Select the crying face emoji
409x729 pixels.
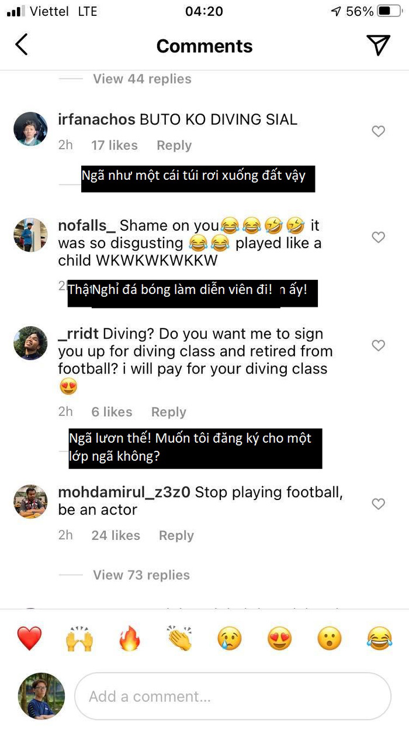(x=230, y=638)
